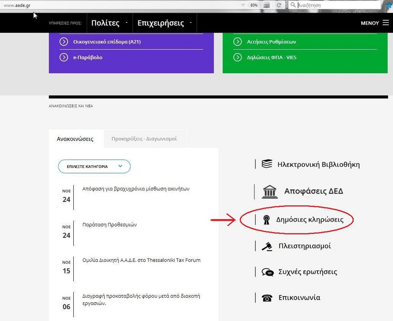Click the circled arrow icon beside e-Παράβολο
393x321 pixels.
tap(63, 57)
